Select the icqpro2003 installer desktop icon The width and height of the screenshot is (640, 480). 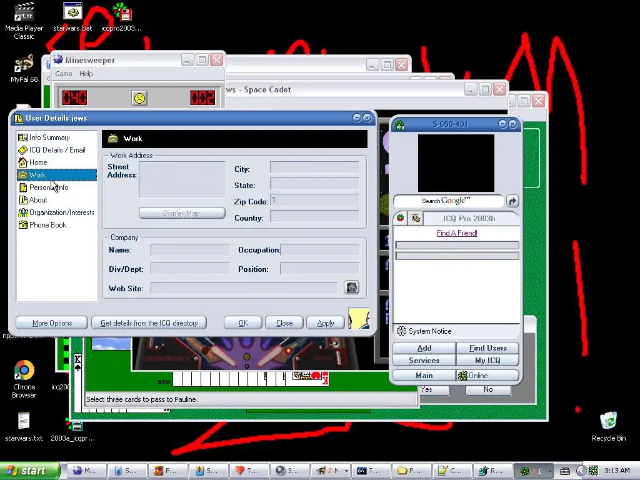point(122,17)
